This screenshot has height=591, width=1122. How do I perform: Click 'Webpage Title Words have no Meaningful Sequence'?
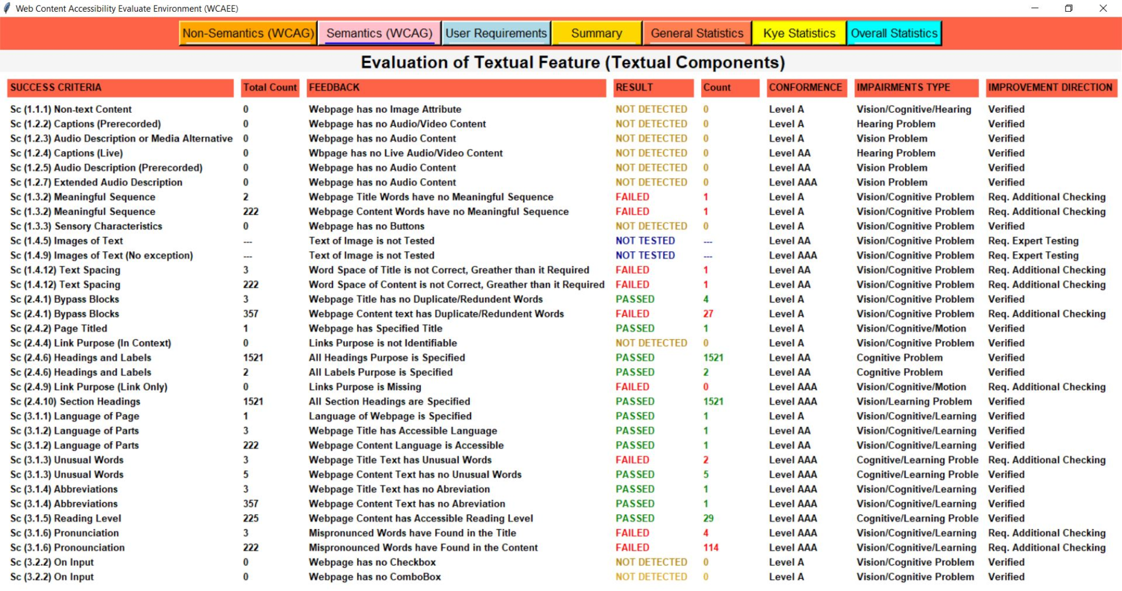[x=431, y=197]
